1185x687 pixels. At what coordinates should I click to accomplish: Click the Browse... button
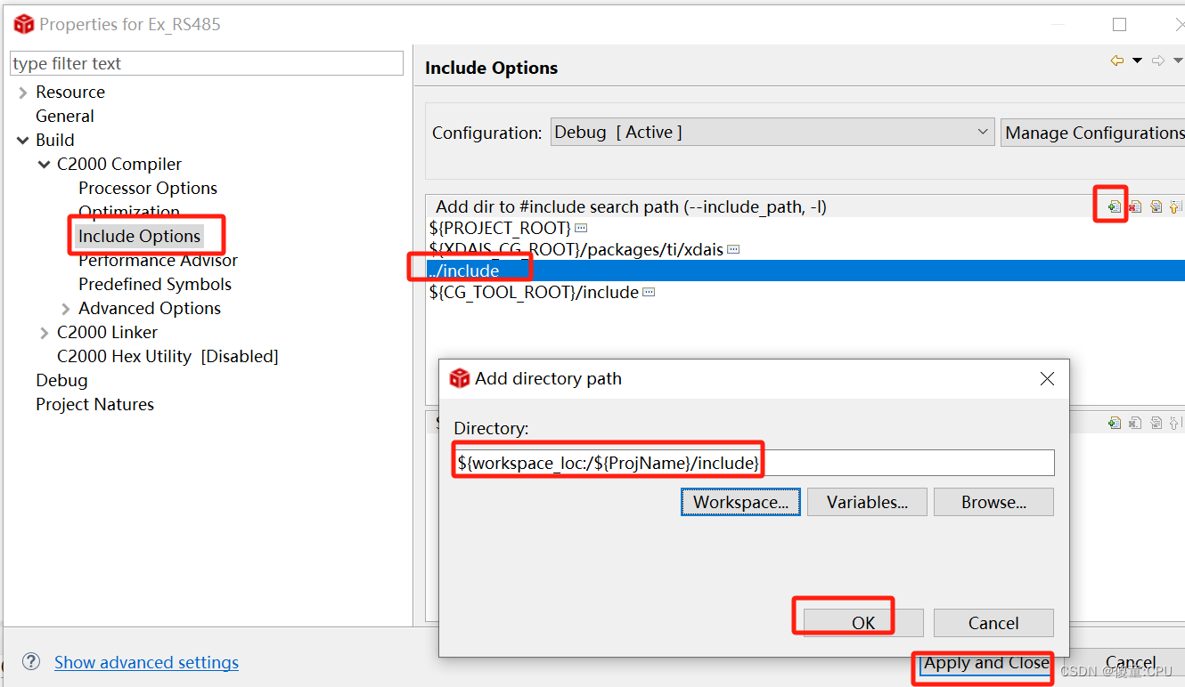(x=993, y=502)
